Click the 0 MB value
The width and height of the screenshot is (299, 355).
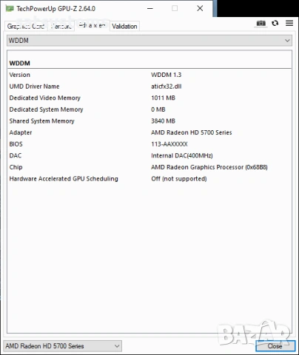(x=158, y=109)
